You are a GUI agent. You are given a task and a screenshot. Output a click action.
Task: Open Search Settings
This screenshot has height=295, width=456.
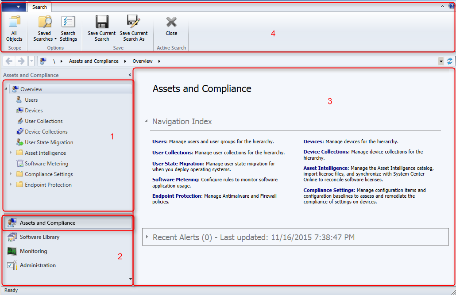tap(68, 28)
